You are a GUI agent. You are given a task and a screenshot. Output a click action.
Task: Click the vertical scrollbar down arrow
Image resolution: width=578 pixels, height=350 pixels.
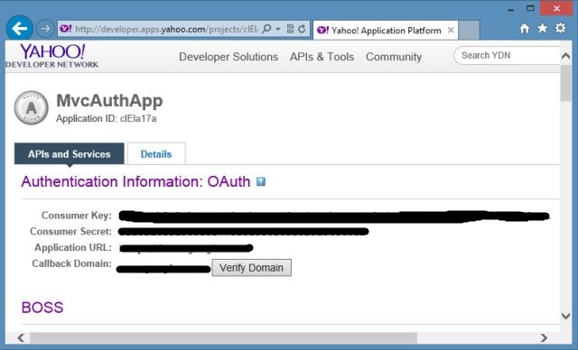[x=565, y=316]
